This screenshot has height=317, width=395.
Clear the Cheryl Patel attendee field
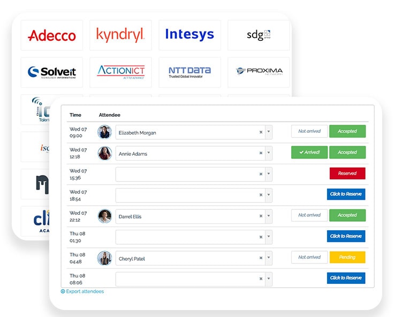tap(261, 258)
